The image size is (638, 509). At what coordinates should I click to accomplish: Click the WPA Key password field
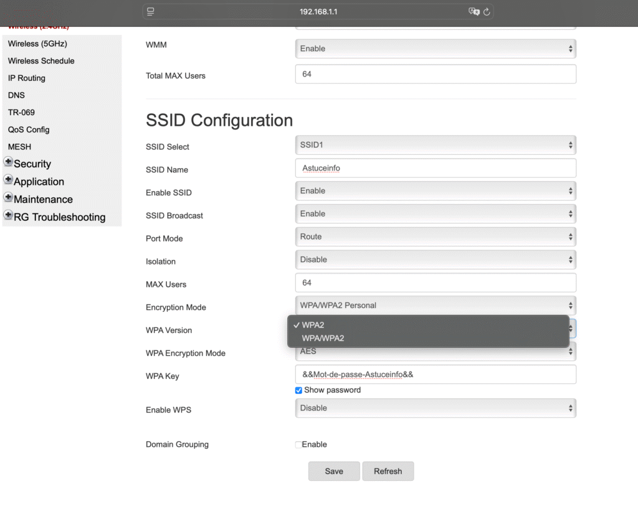(x=436, y=375)
